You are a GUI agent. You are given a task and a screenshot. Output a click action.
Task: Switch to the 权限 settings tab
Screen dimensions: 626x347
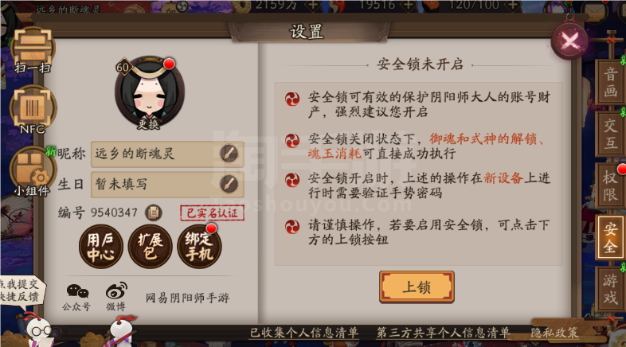pos(610,186)
